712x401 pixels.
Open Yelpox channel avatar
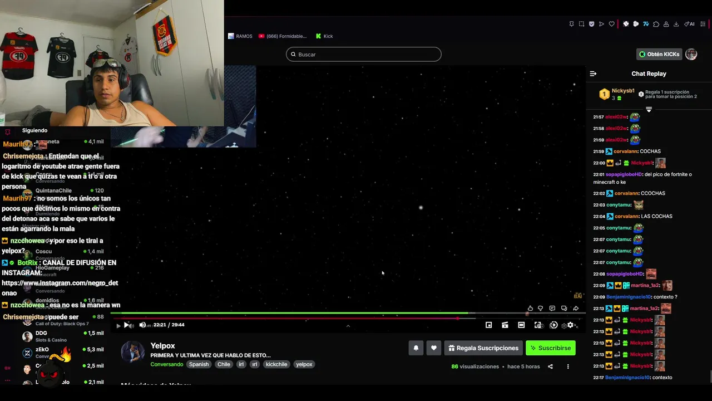click(x=133, y=352)
